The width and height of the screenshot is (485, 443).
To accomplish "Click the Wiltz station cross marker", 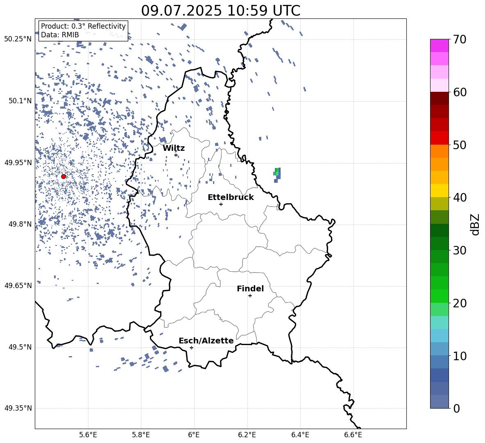I will pos(176,155).
